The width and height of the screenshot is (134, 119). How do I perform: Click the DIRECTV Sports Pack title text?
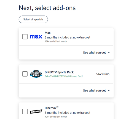point(59,72)
